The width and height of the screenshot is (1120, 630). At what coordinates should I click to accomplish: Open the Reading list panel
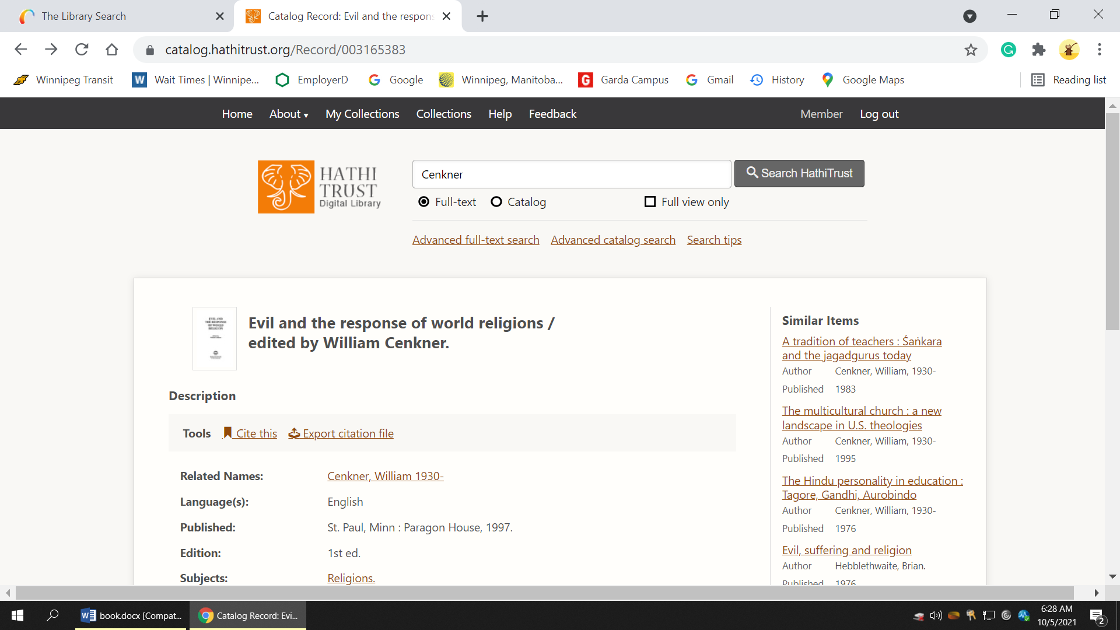tap(1069, 80)
